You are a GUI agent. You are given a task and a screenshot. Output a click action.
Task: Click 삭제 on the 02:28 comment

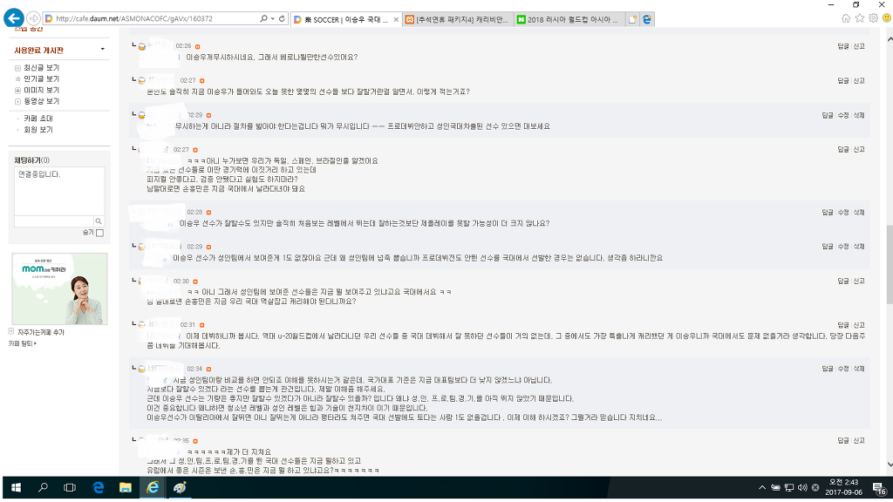tap(859, 213)
